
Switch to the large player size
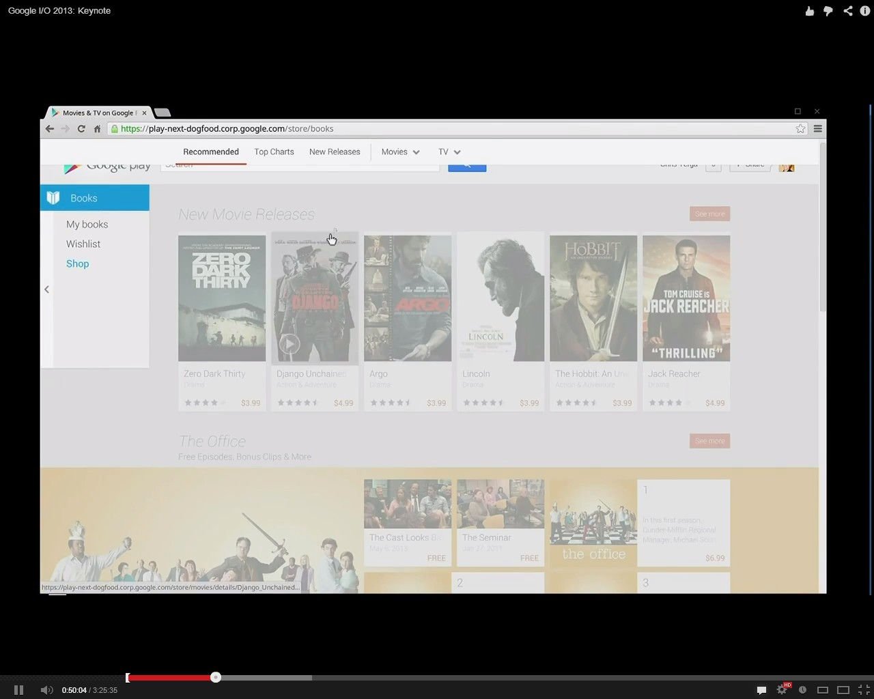(843, 690)
